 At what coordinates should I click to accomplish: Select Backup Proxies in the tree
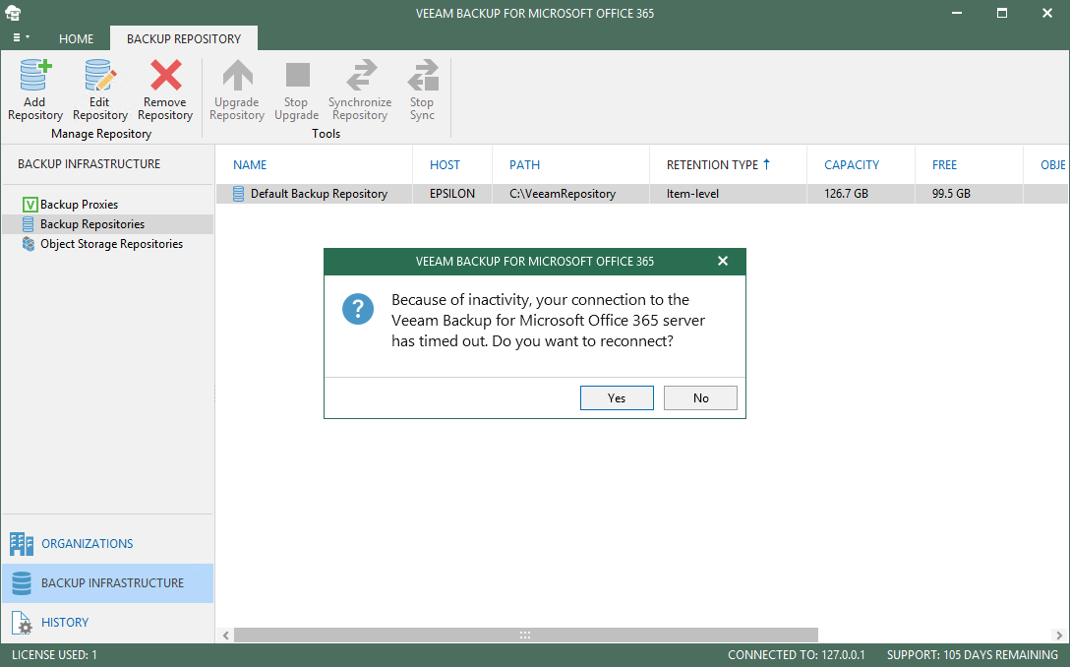pos(79,204)
